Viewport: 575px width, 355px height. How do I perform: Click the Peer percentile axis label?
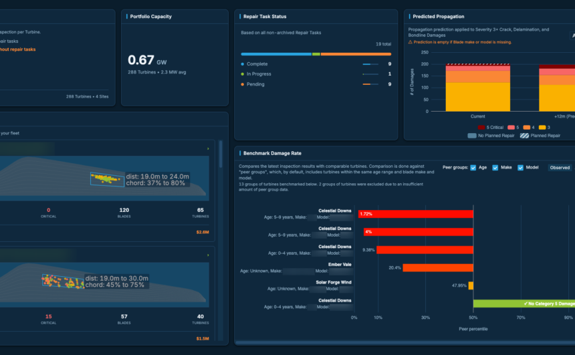473,329
